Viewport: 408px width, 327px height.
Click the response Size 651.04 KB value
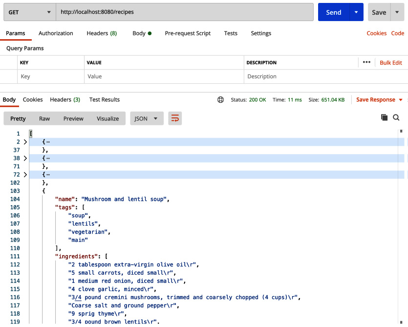pyautogui.click(x=333, y=100)
